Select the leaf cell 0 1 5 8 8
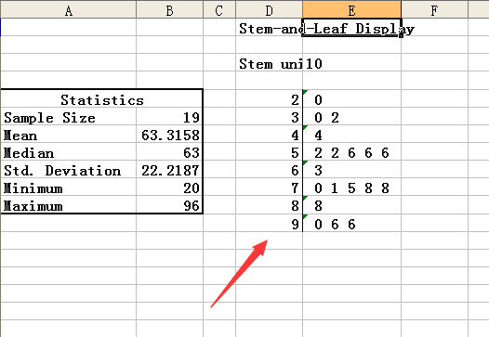The image size is (489, 337). pos(351,188)
